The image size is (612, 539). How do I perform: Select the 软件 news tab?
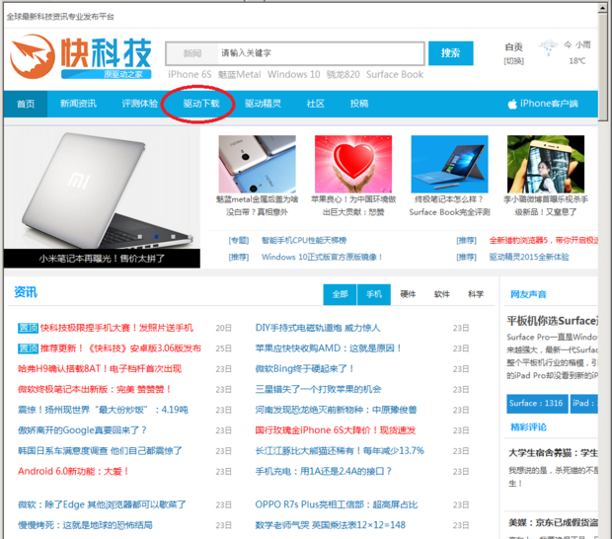[442, 294]
